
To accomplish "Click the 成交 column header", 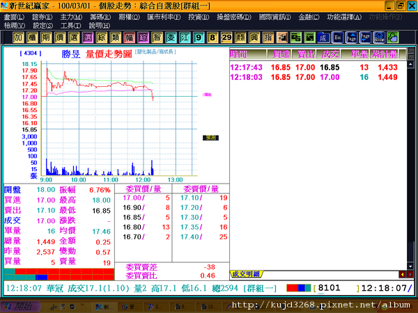I will tap(328, 54).
